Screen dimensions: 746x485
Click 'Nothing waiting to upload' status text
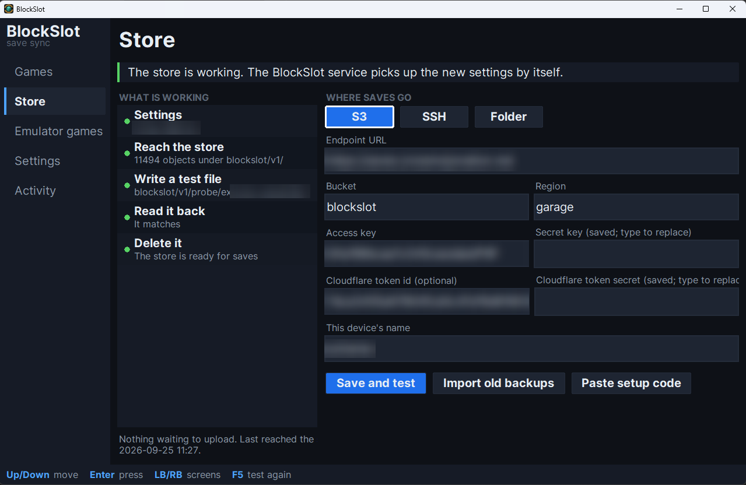(216, 445)
